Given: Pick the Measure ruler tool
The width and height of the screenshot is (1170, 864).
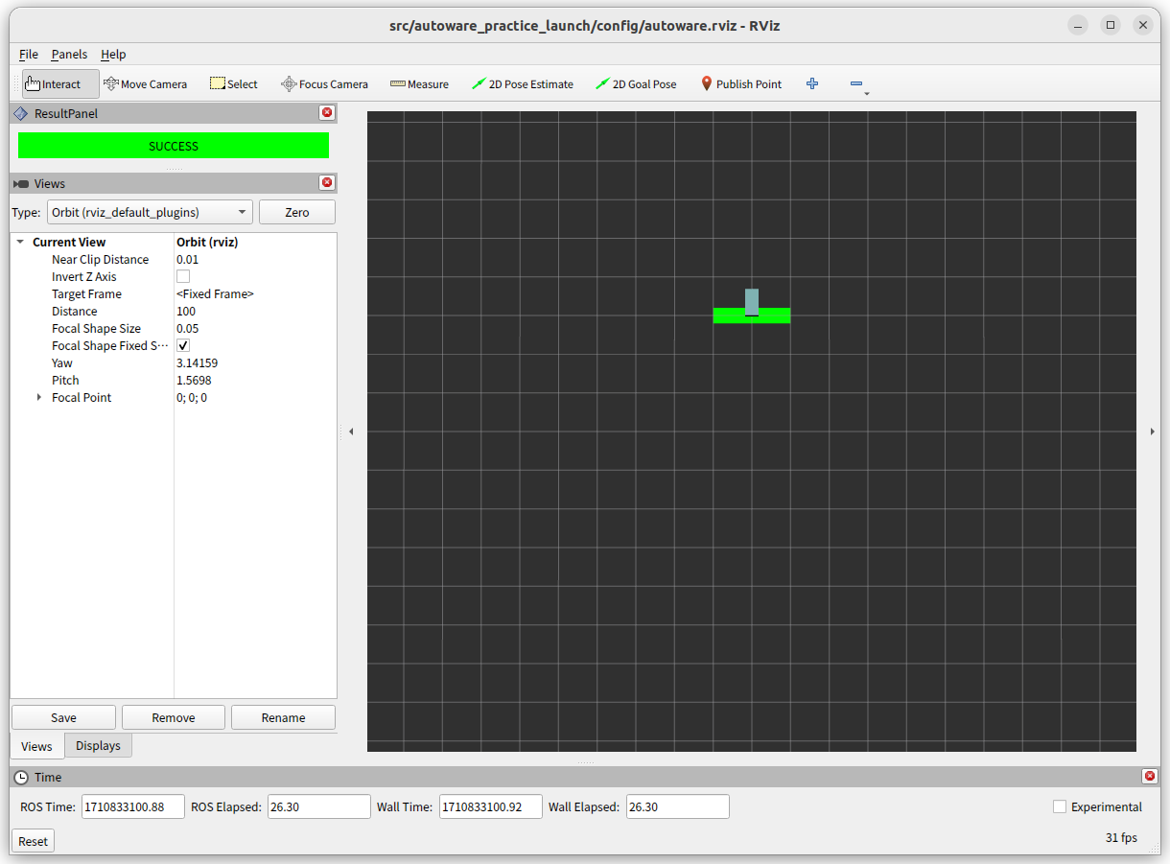Looking at the screenshot, I should coord(419,84).
